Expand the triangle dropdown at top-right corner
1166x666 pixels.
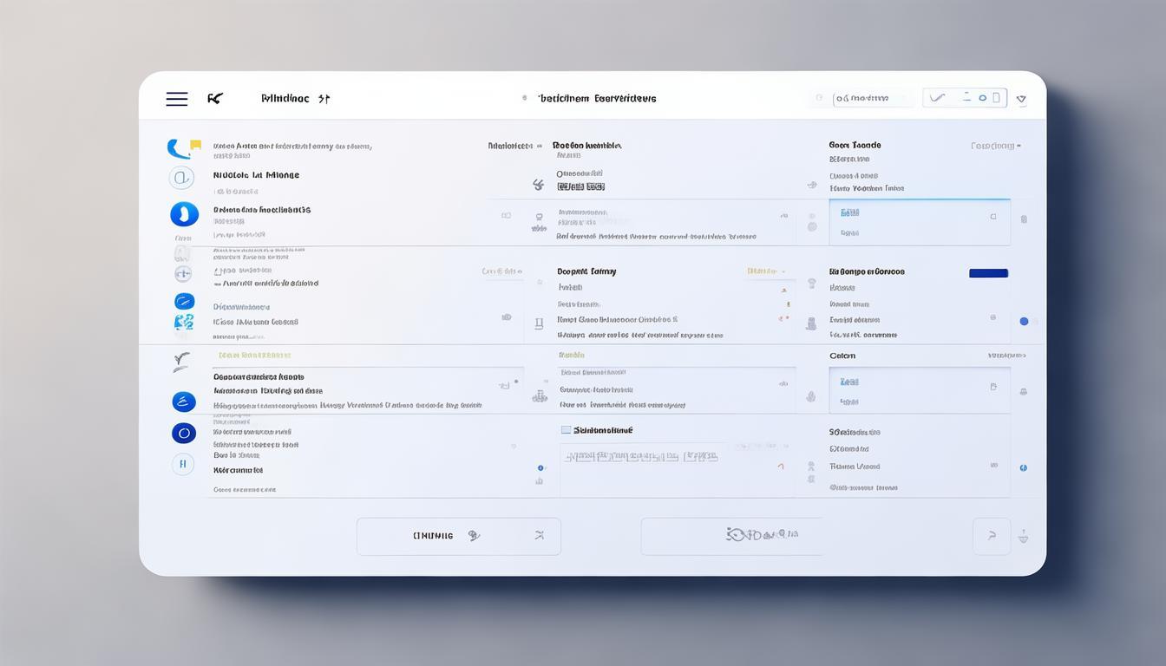1021,100
